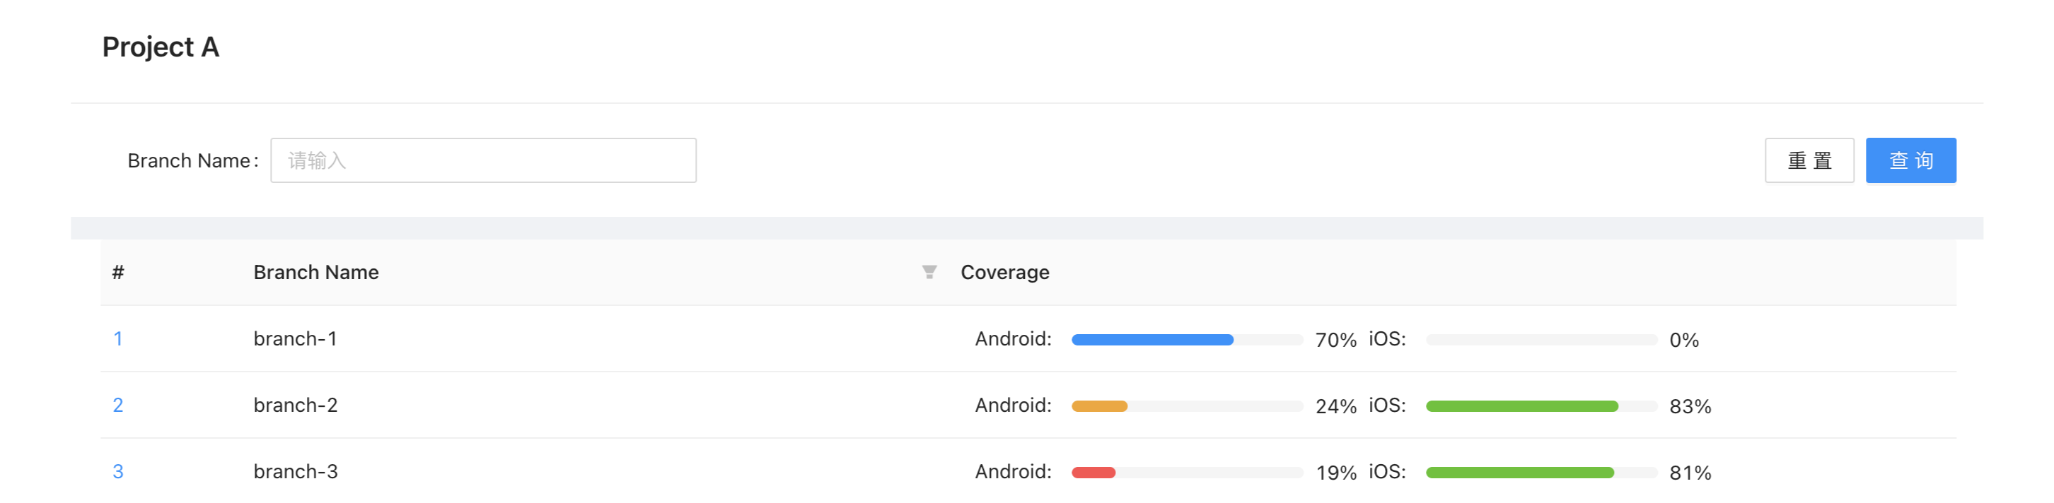Click branch-1 iOS empty progress bar
The width and height of the screenshot is (2054, 503).
click(1541, 340)
